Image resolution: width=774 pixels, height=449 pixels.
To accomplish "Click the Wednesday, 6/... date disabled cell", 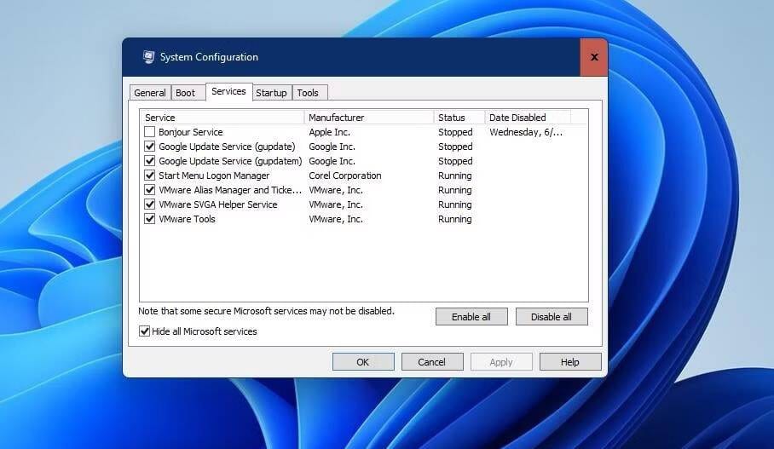I will 526,132.
